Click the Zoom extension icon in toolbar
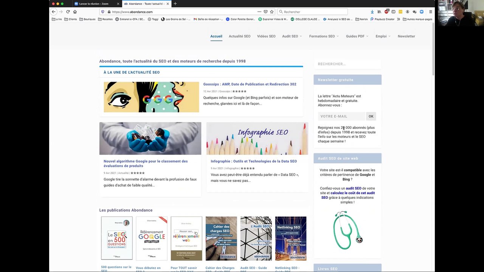The height and width of the screenshot is (272, 484). click(x=422, y=12)
